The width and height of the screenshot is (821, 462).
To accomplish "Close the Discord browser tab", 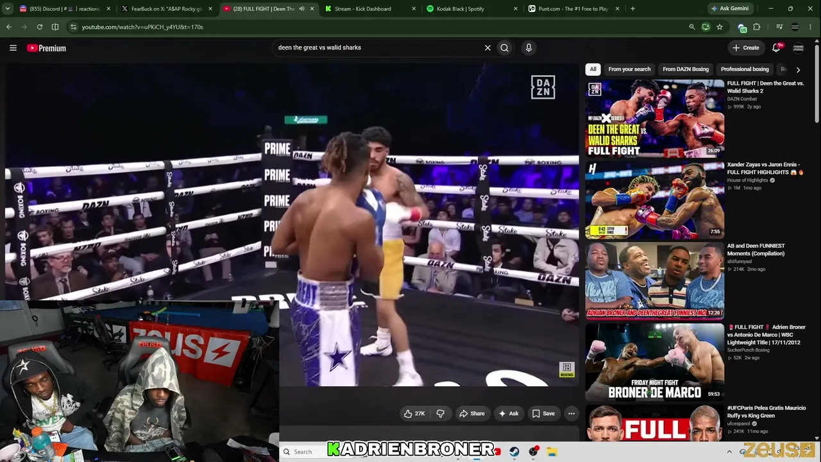I will (108, 9).
